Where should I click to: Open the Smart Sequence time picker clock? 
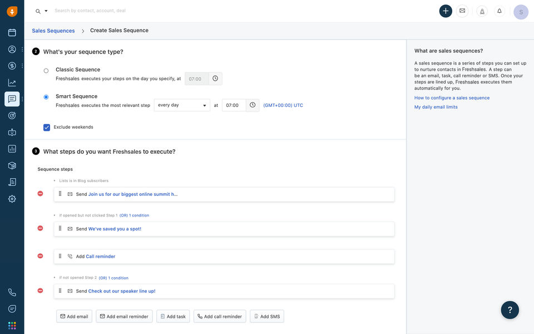click(x=253, y=105)
